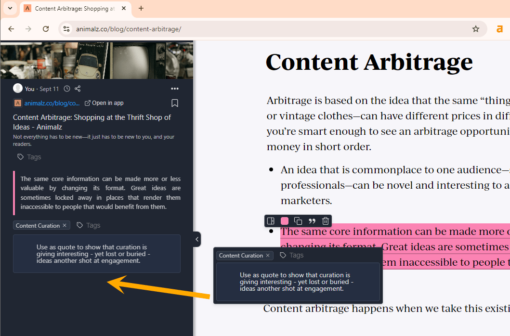
Task: Toggle the bookmark star in the address bar
Action: pos(476,29)
